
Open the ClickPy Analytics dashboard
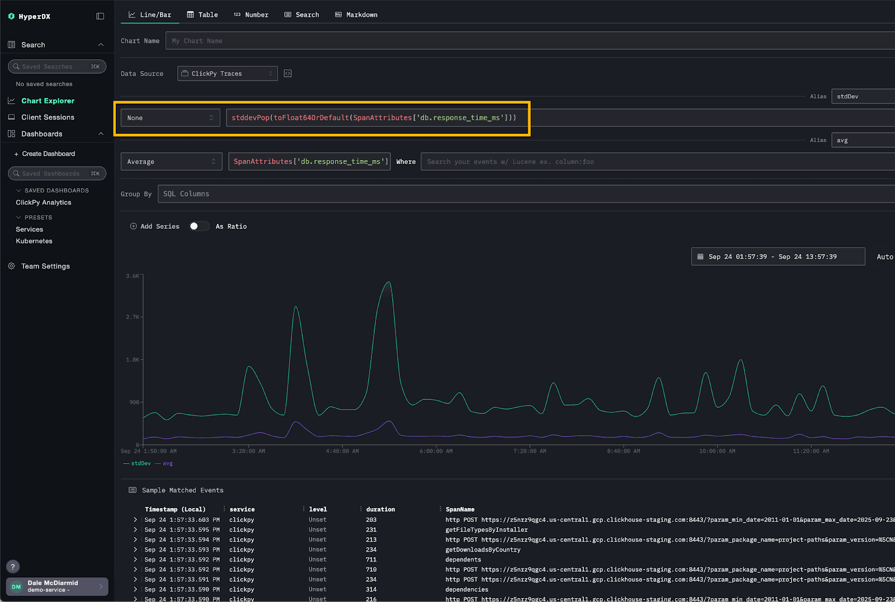(x=44, y=203)
